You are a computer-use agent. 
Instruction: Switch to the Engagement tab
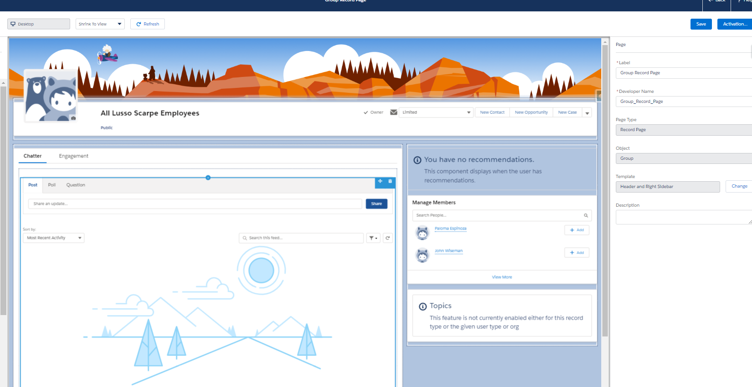(x=73, y=156)
